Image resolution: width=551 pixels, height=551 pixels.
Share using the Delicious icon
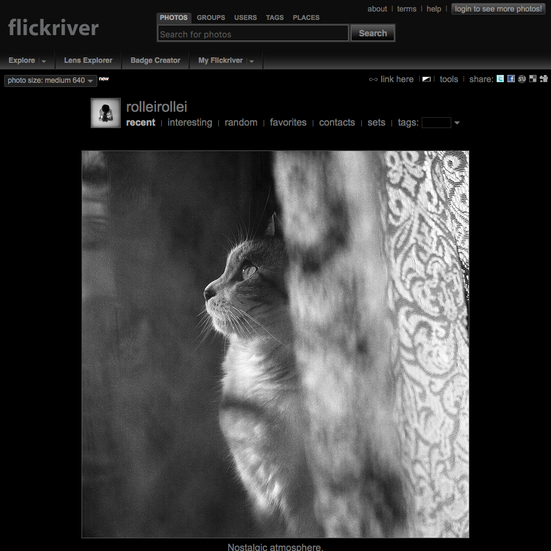pos(532,79)
